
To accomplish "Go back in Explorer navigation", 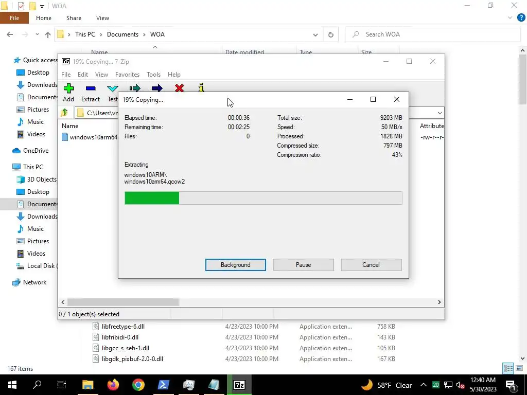I will click(10, 34).
